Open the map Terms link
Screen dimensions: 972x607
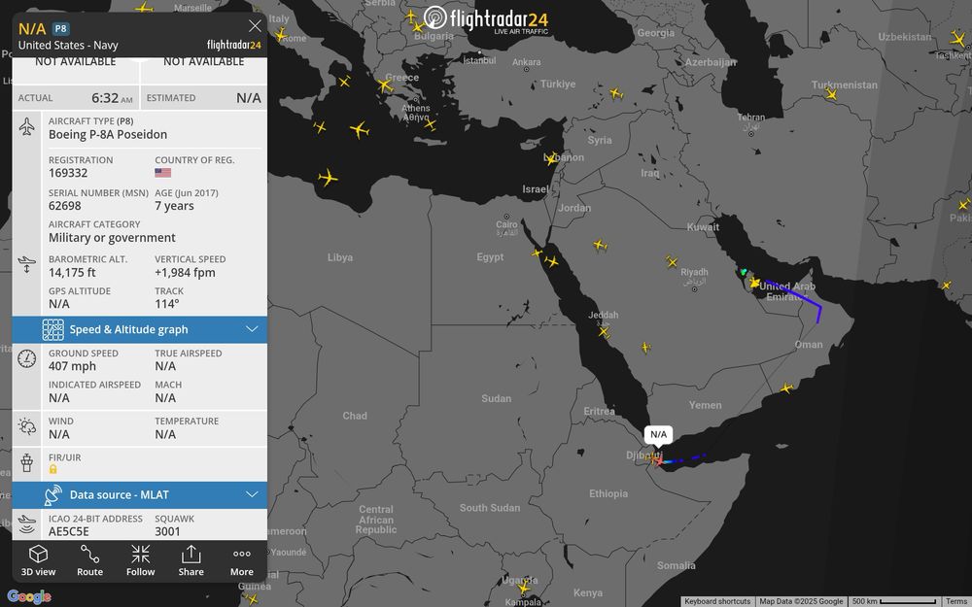(x=956, y=601)
